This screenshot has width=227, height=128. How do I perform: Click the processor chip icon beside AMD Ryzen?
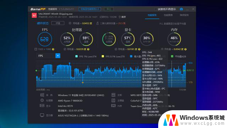42,100
